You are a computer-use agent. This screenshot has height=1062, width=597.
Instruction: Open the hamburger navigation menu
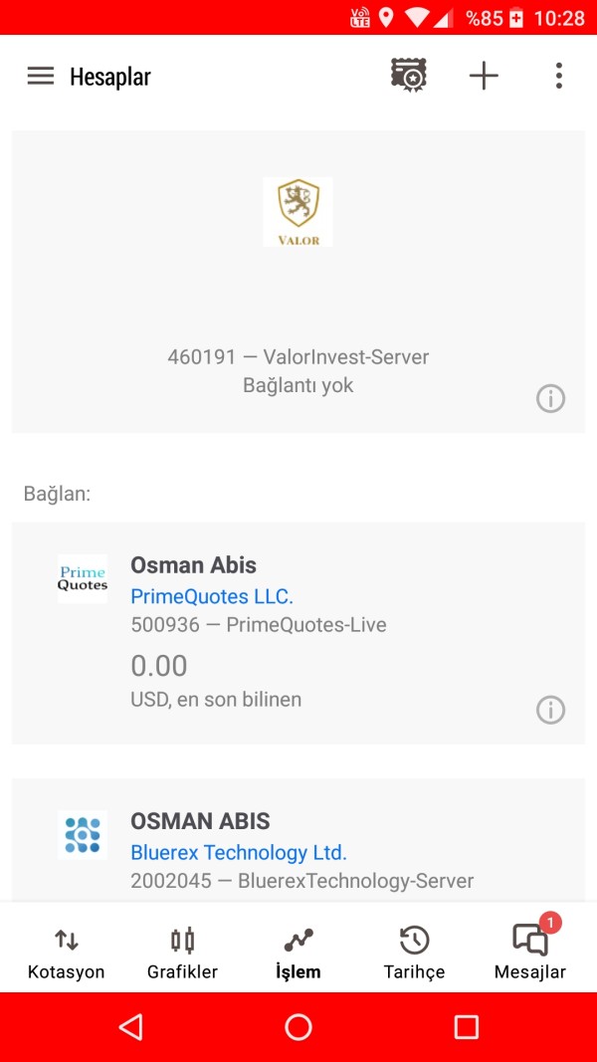pos(41,76)
